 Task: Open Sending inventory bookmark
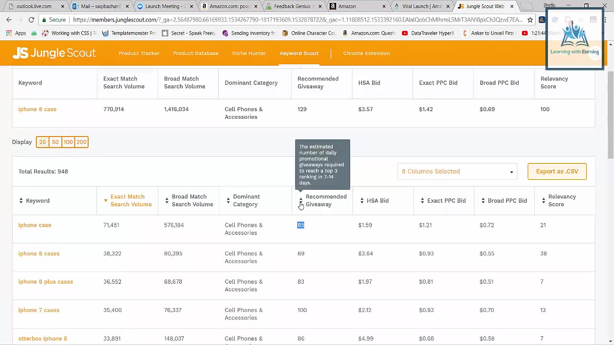(249, 33)
